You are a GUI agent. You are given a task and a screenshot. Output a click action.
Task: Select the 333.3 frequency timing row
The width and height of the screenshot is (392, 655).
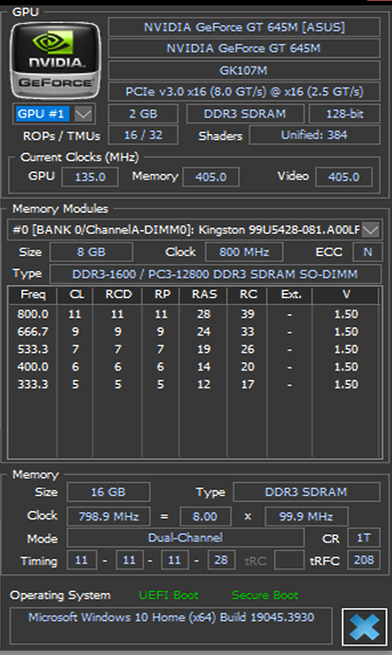coord(194,384)
